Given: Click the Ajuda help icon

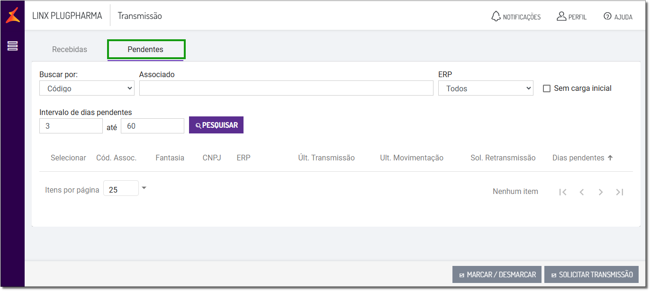Looking at the screenshot, I should click(607, 17).
